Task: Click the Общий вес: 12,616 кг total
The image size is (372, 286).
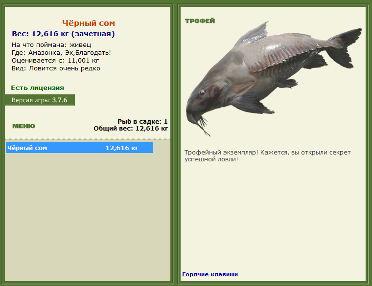Action: (x=131, y=129)
